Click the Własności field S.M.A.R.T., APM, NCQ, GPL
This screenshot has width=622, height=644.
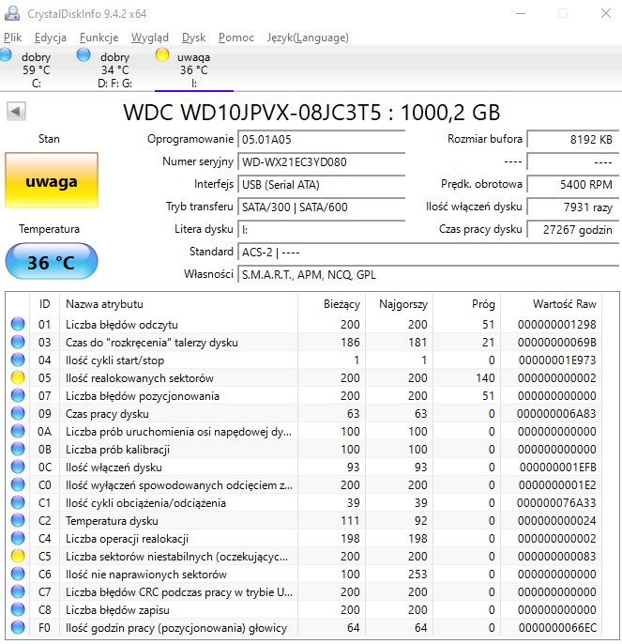click(428, 274)
